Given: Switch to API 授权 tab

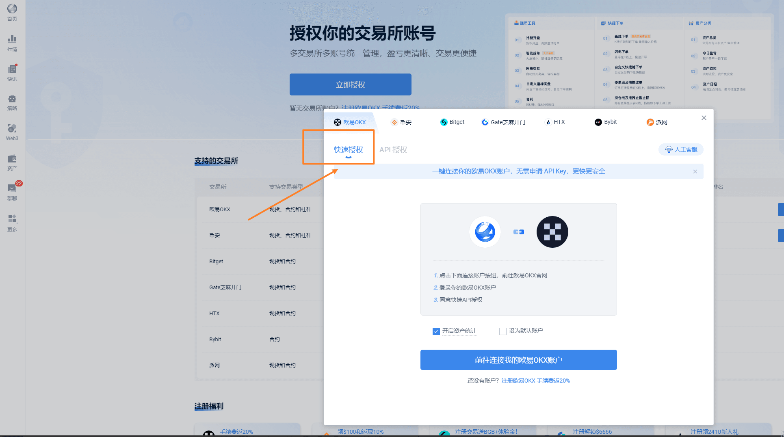Looking at the screenshot, I should pyautogui.click(x=393, y=150).
